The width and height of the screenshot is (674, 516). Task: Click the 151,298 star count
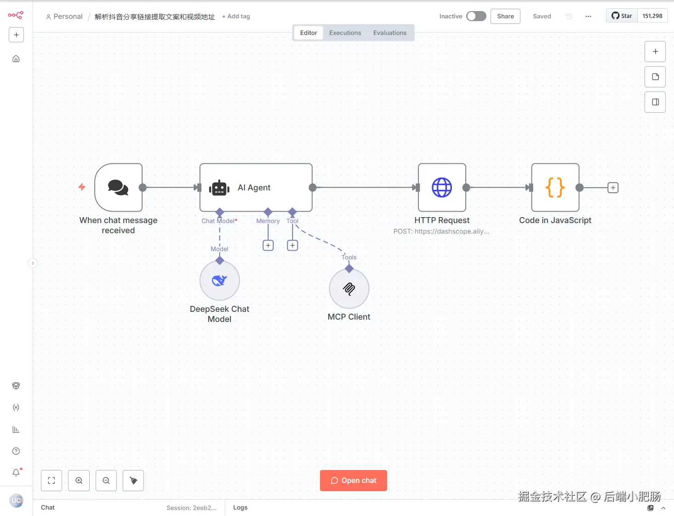pos(652,16)
